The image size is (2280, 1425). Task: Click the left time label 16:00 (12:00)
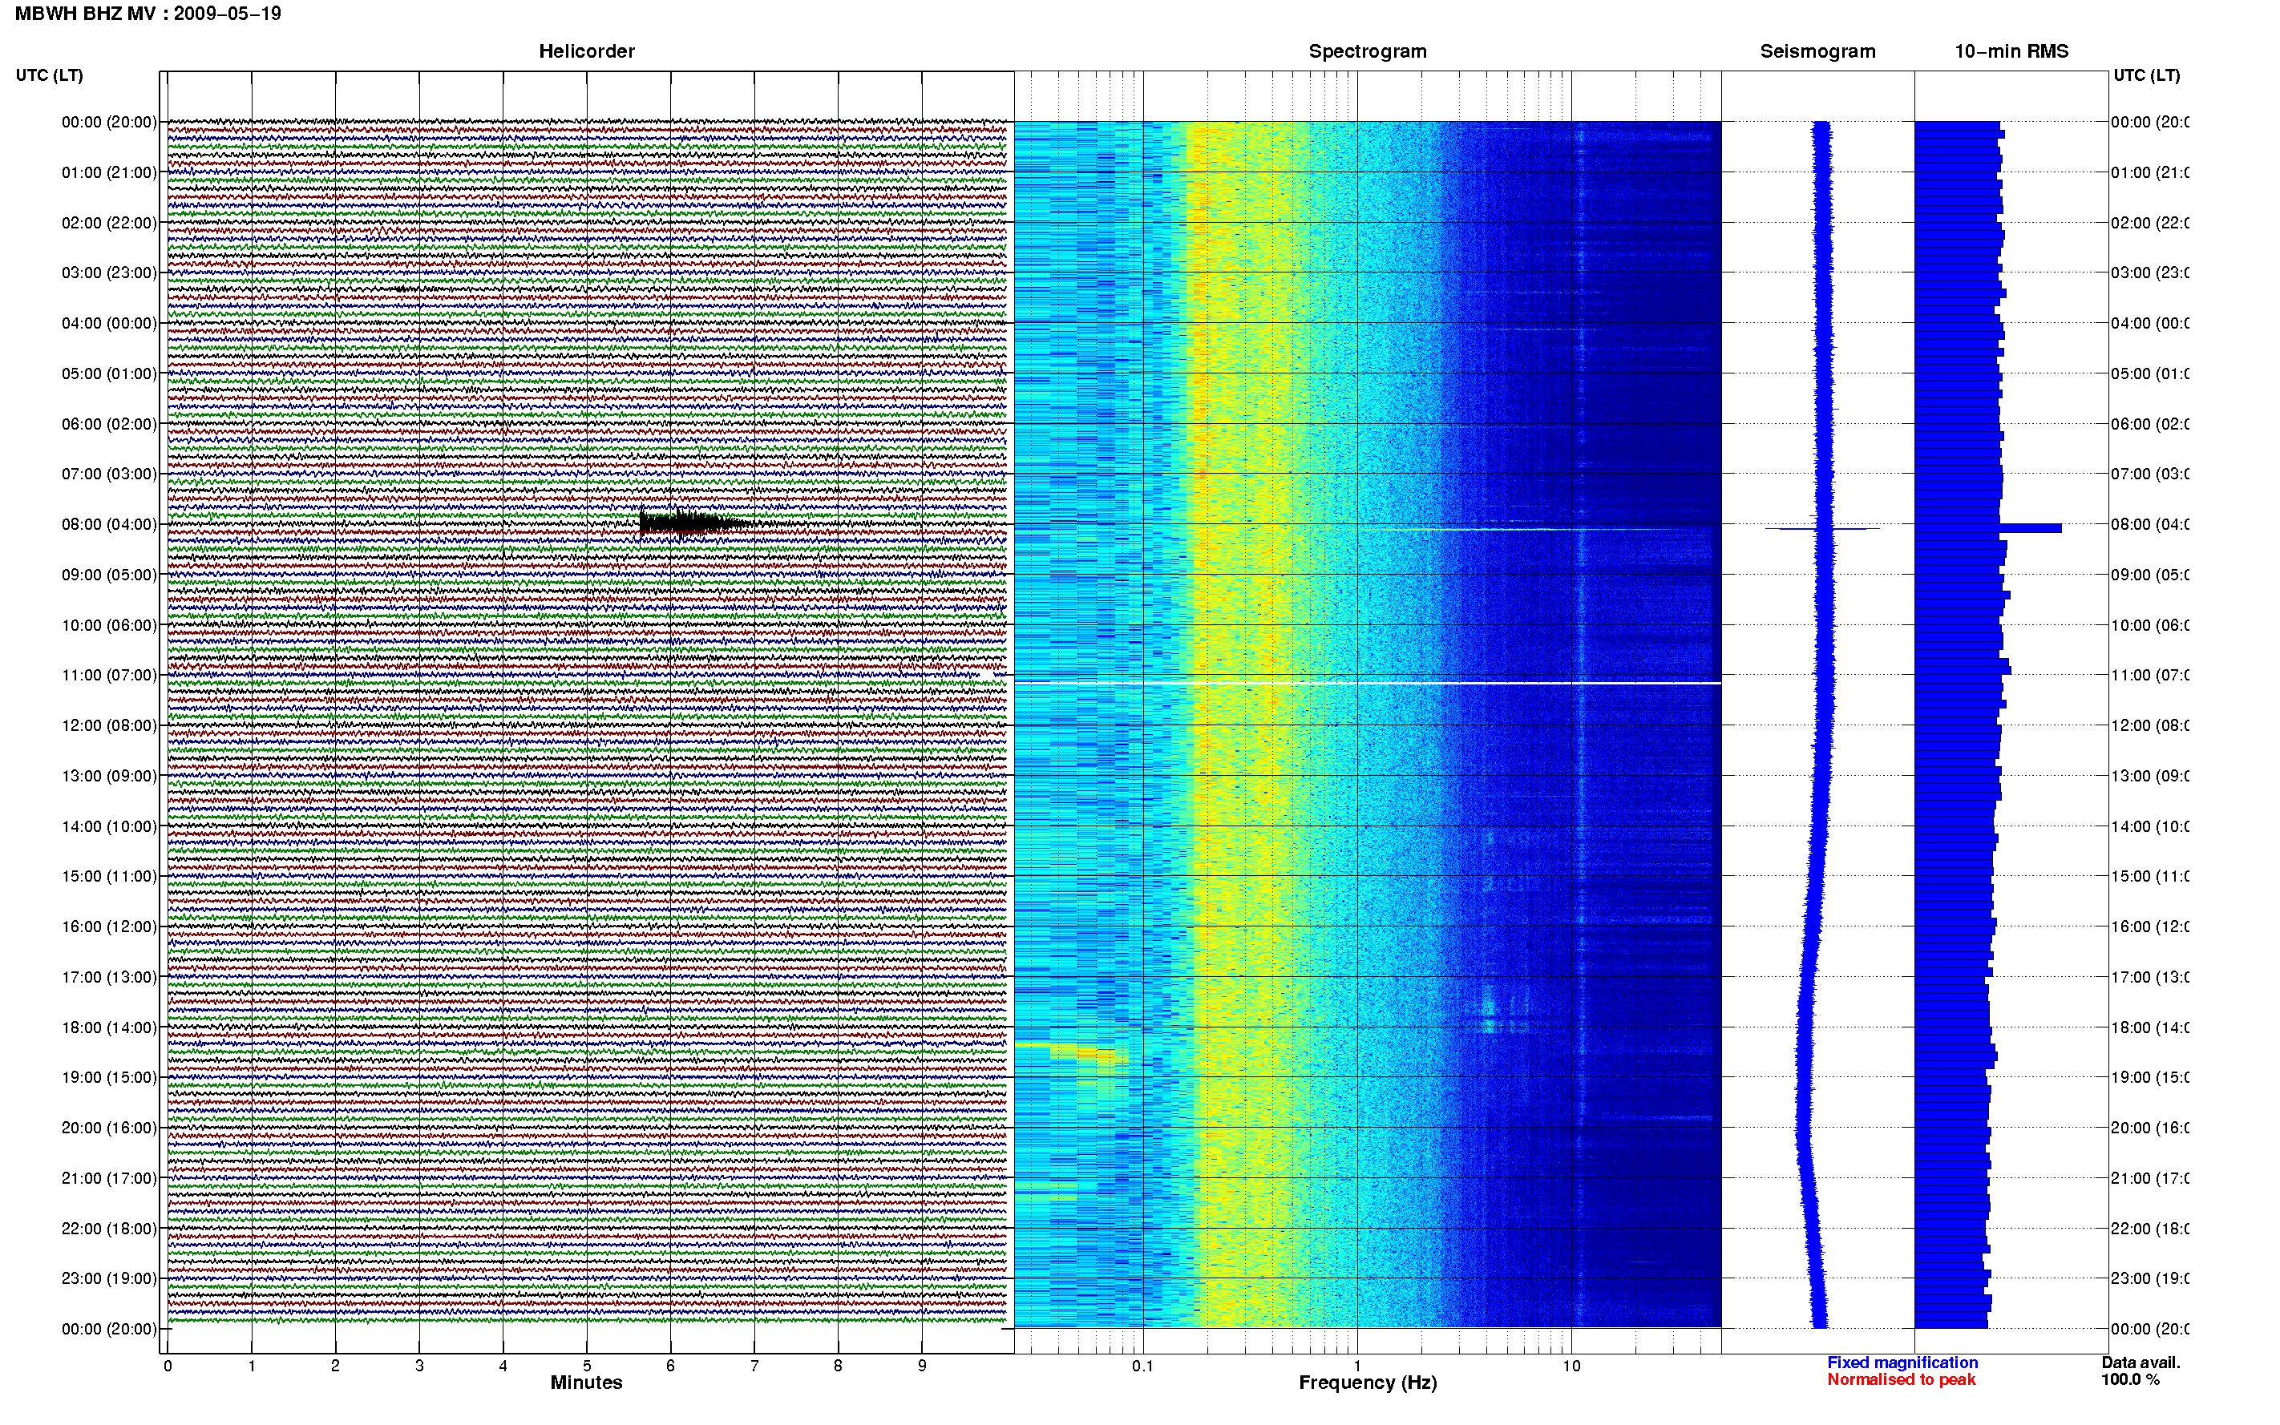(x=109, y=926)
